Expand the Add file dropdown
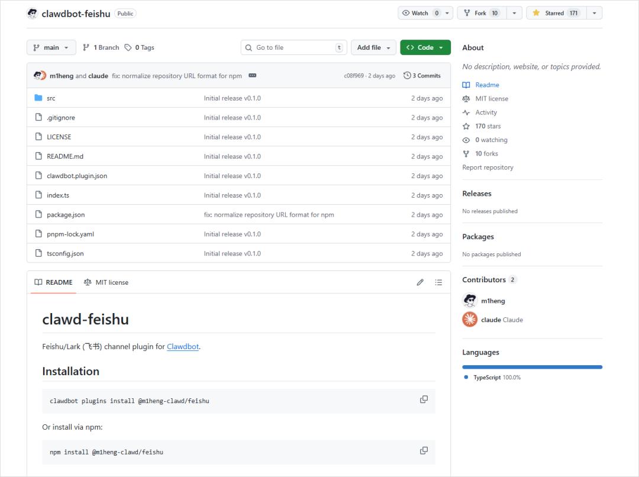This screenshot has width=639, height=477. click(x=374, y=47)
